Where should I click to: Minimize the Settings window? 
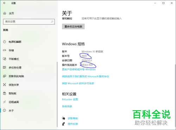(x=155, y=3)
